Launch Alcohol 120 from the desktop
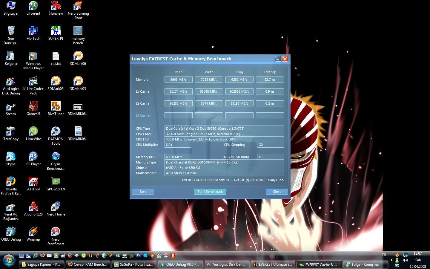The image size is (430, 269). pyautogui.click(x=33, y=209)
